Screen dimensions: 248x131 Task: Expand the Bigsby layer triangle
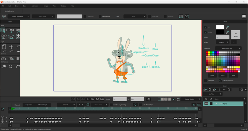(216, 104)
